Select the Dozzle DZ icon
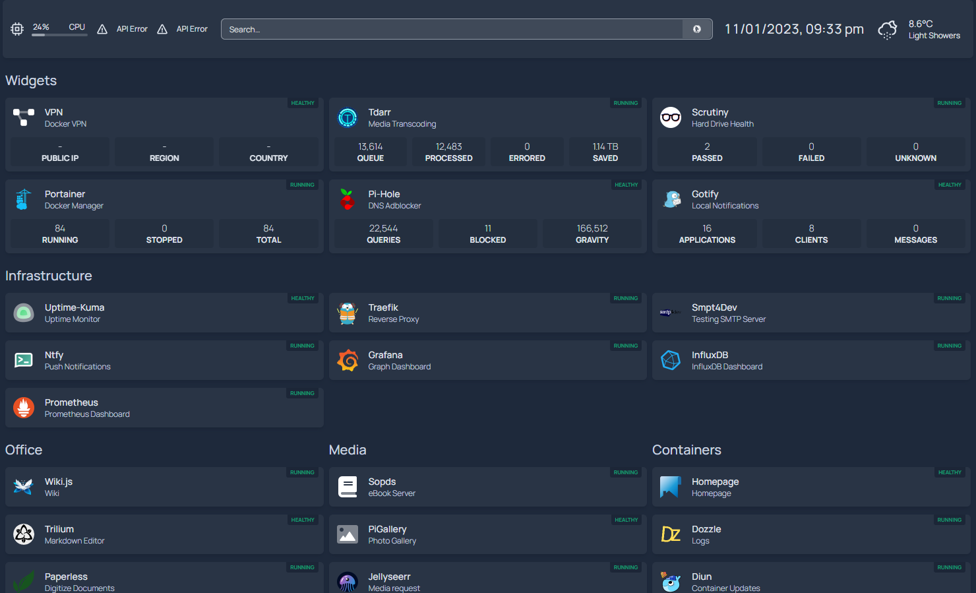 pos(671,534)
